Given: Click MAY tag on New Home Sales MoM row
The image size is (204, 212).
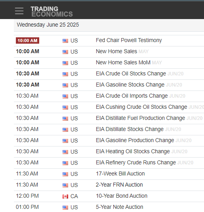Looking at the screenshot, I should point(157,63).
